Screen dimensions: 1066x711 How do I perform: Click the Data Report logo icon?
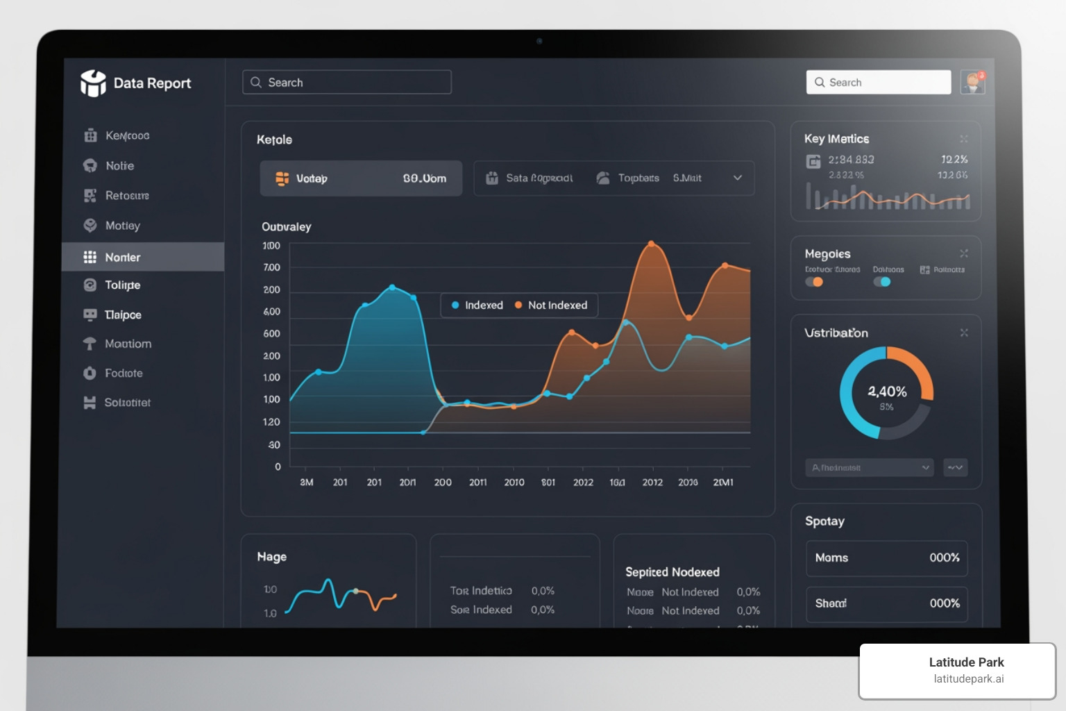(x=93, y=83)
